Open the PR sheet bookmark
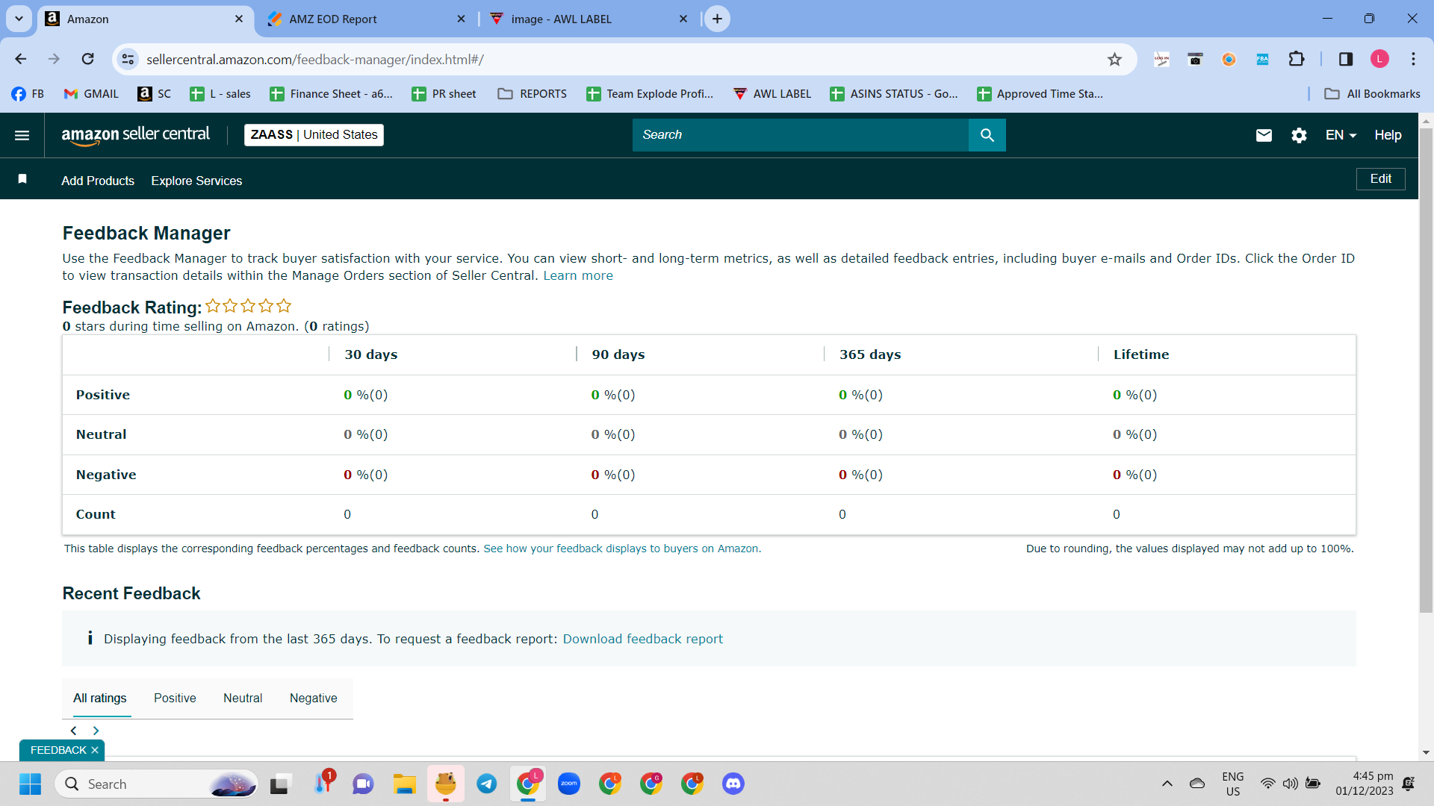1434x806 pixels. point(444,93)
